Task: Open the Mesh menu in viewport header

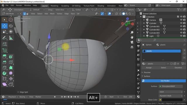Action: tap(52, 14)
